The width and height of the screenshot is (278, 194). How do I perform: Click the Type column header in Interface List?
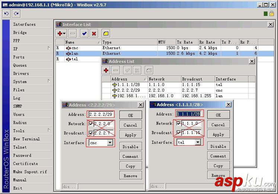[130, 42]
